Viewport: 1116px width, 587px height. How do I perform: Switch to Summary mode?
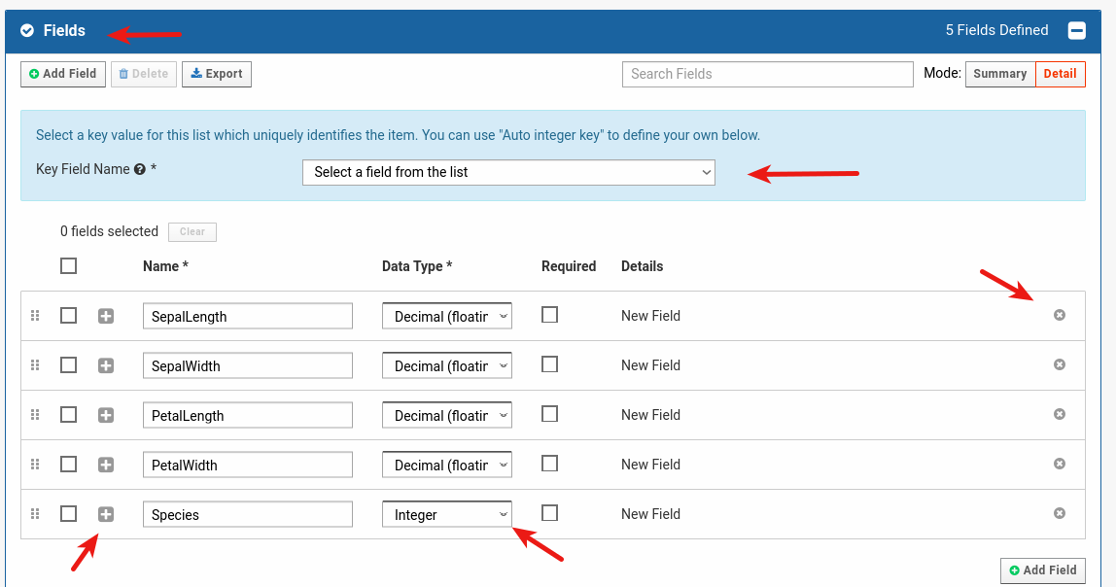pyautogui.click(x=999, y=74)
